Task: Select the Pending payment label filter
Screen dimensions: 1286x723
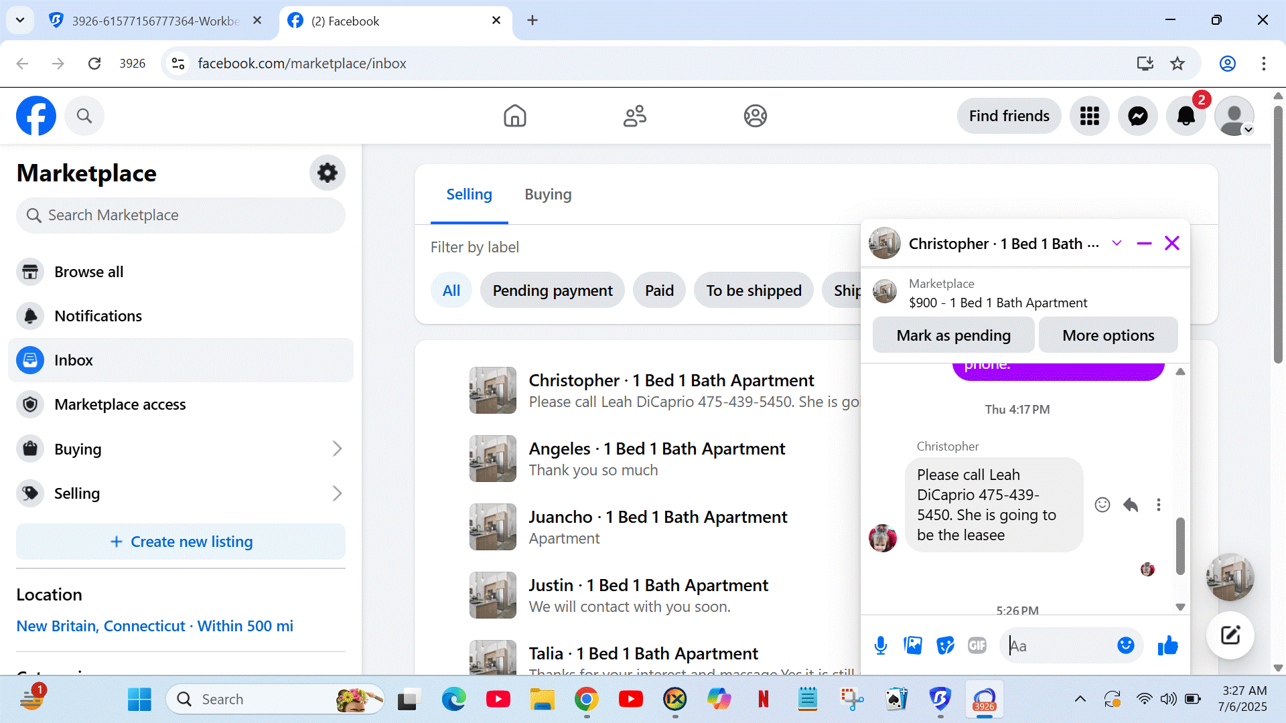Action: [552, 291]
